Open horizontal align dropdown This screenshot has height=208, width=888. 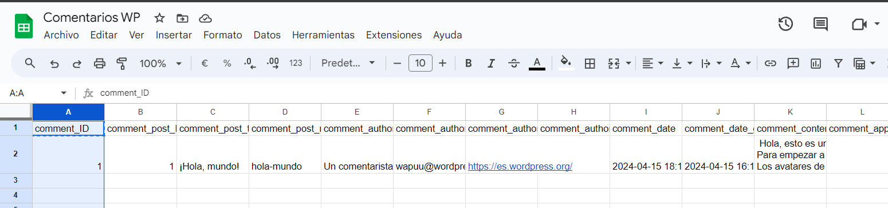(x=653, y=63)
